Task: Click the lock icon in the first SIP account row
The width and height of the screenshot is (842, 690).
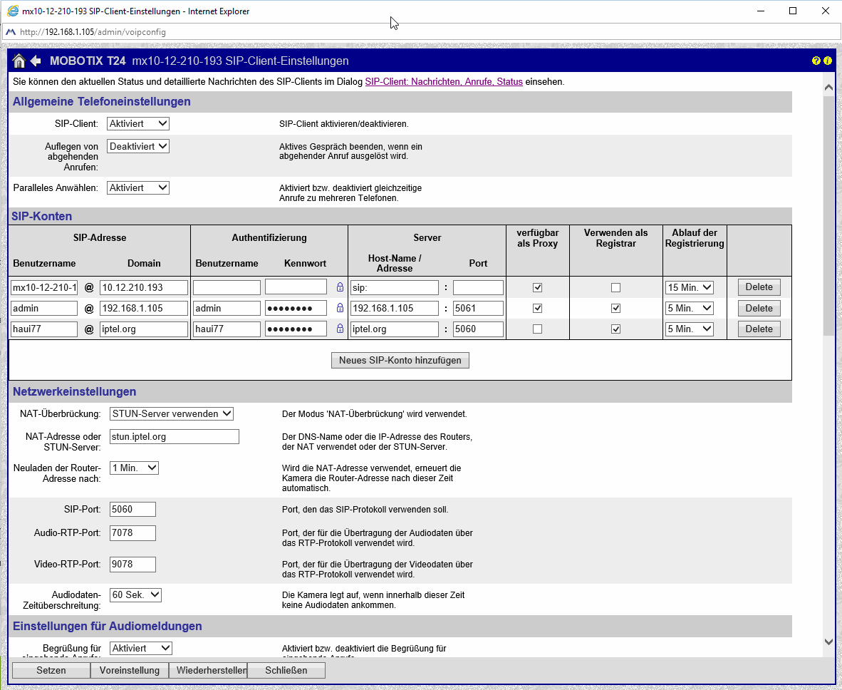Action: click(340, 288)
